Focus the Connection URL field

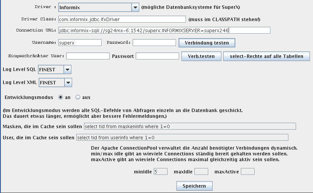[x=164, y=30]
